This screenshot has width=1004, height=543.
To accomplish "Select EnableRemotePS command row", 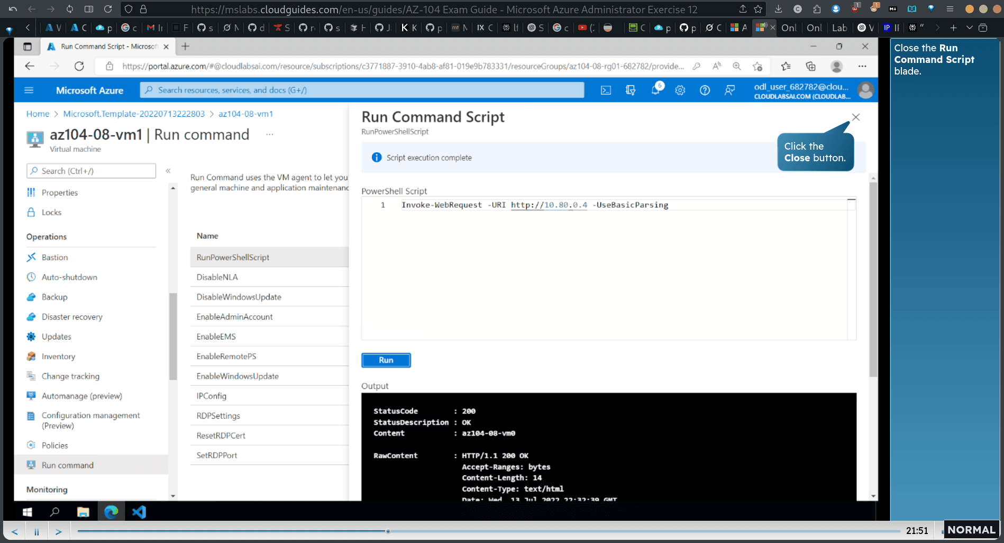I will pyautogui.click(x=269, y=356).
